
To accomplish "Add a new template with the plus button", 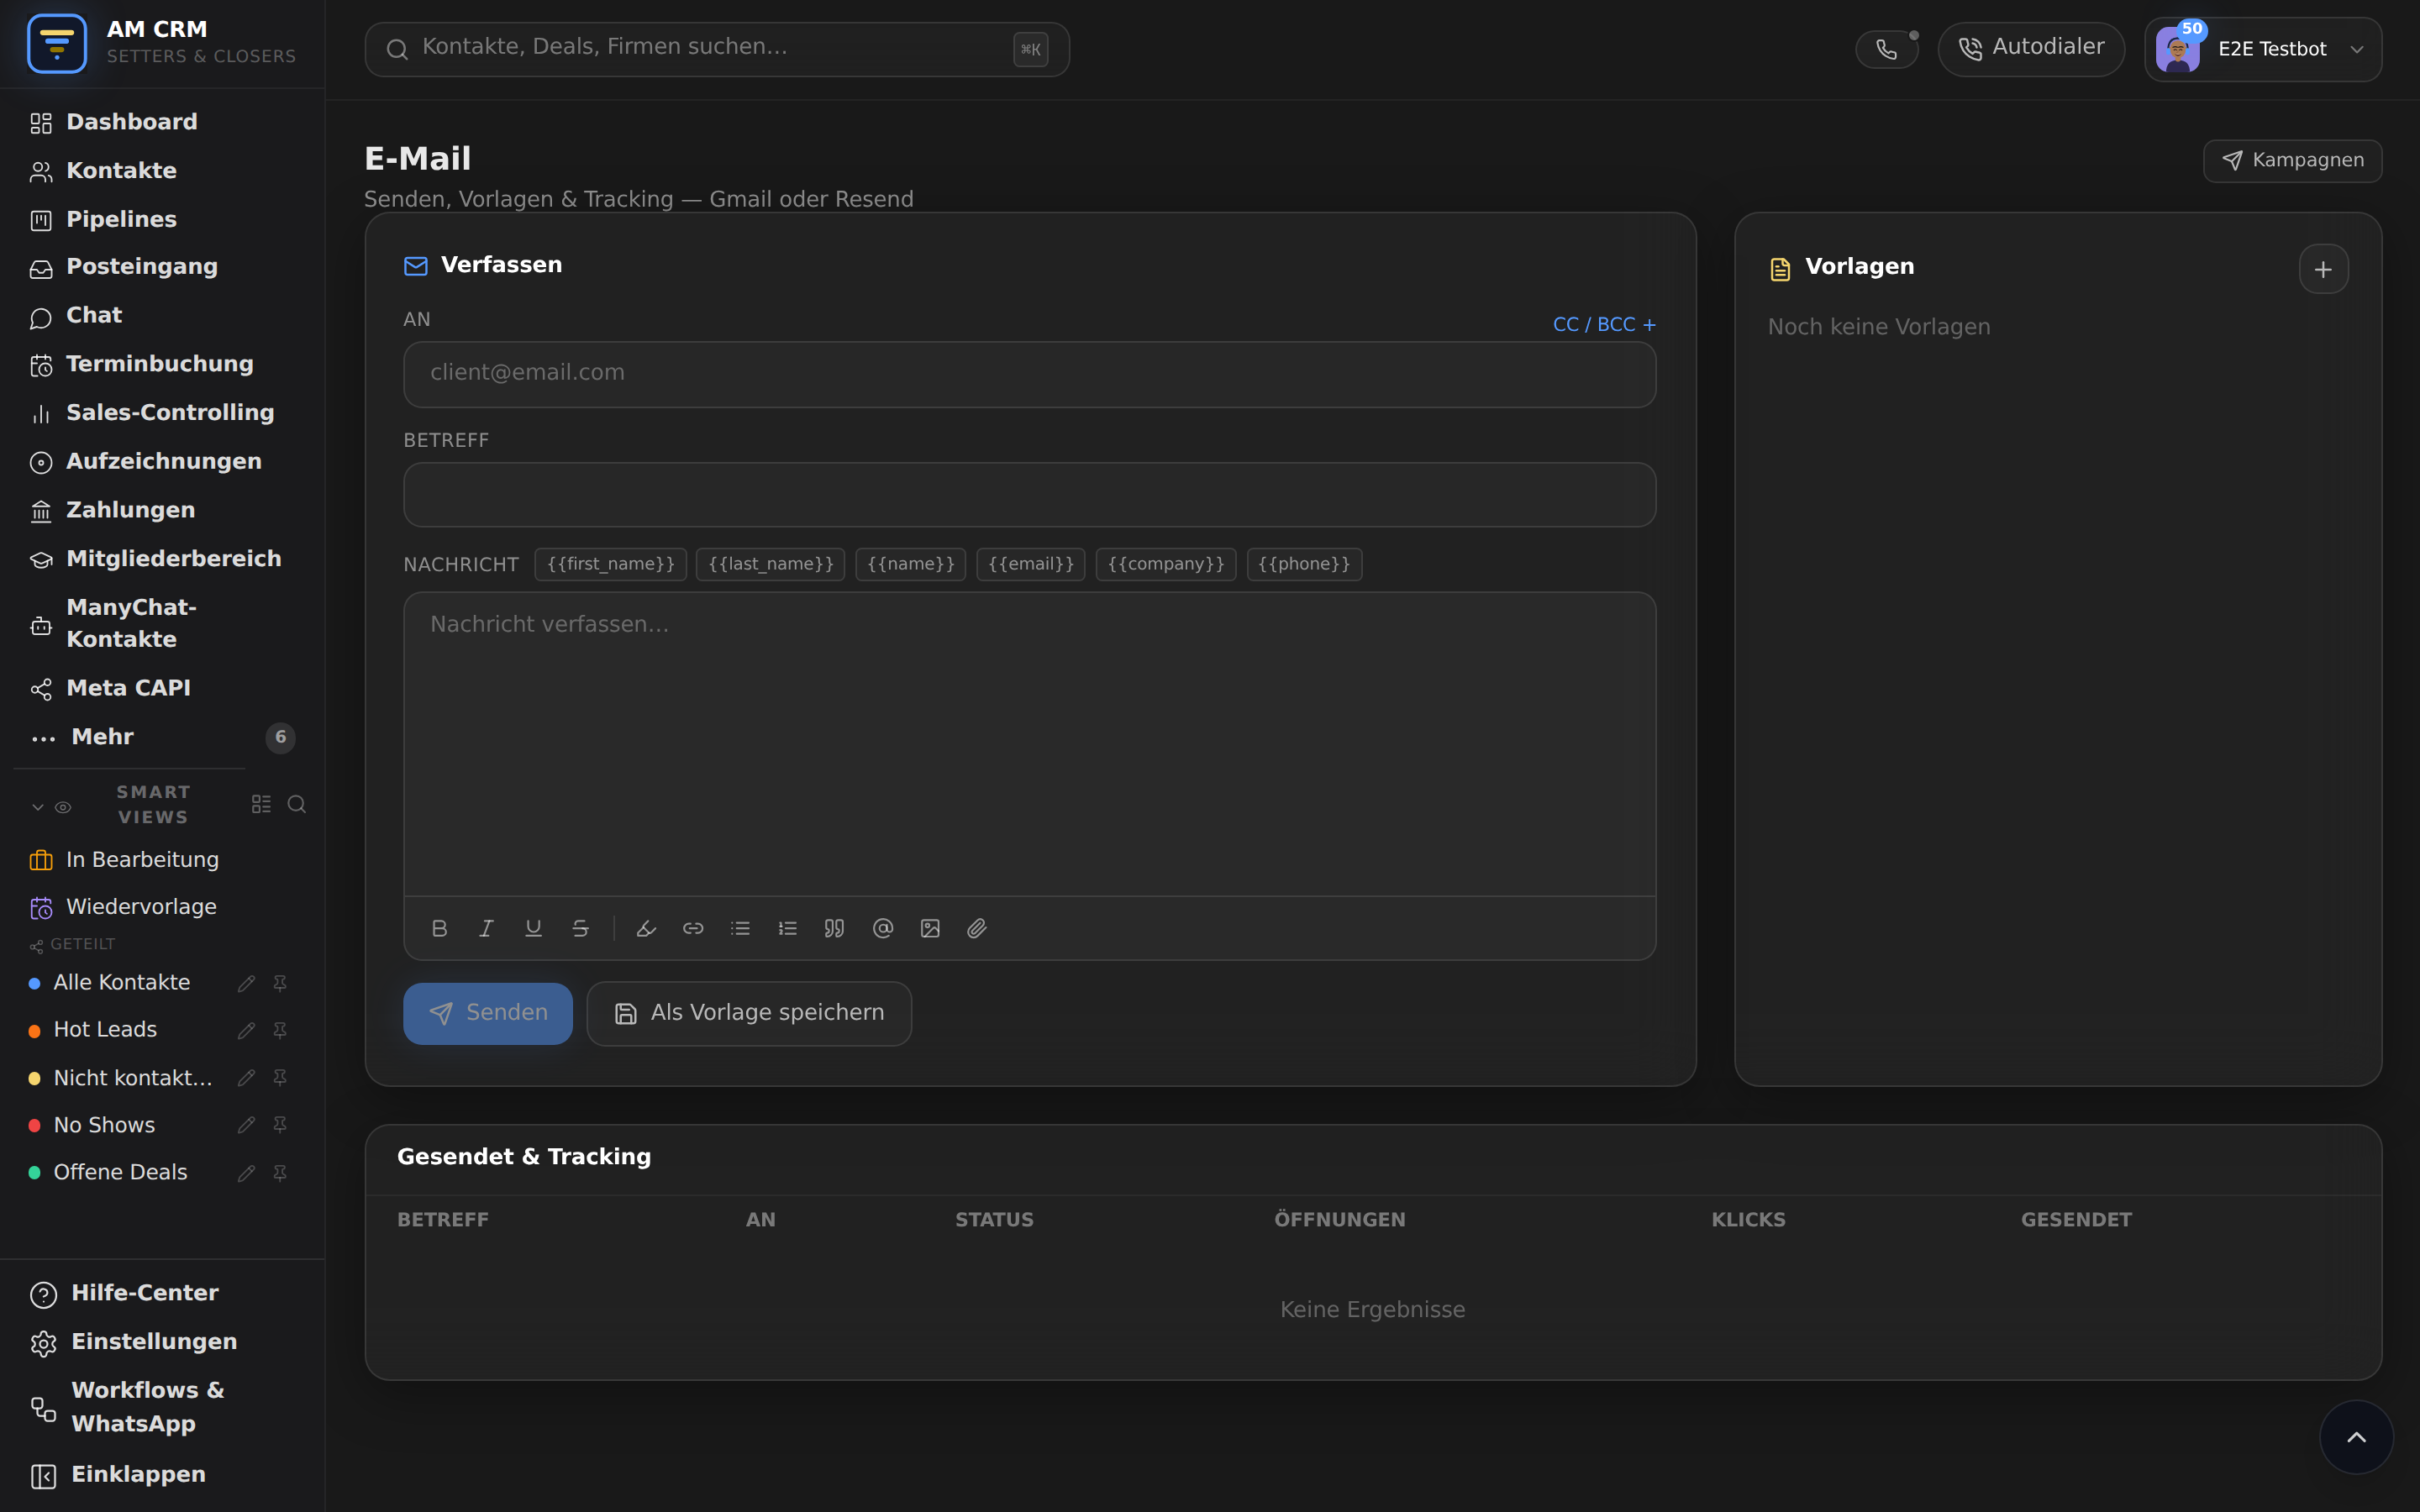I will pyautogui.click(x=2323, y=269).
